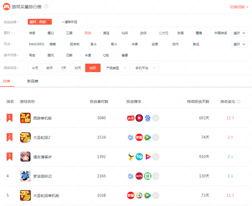Expand the 题材 category list with 展开

click(x=239, y=33)
